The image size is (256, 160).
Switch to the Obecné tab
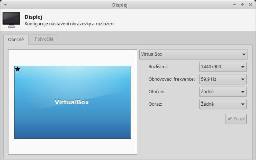pyautogui.click(x=16, y=39)
